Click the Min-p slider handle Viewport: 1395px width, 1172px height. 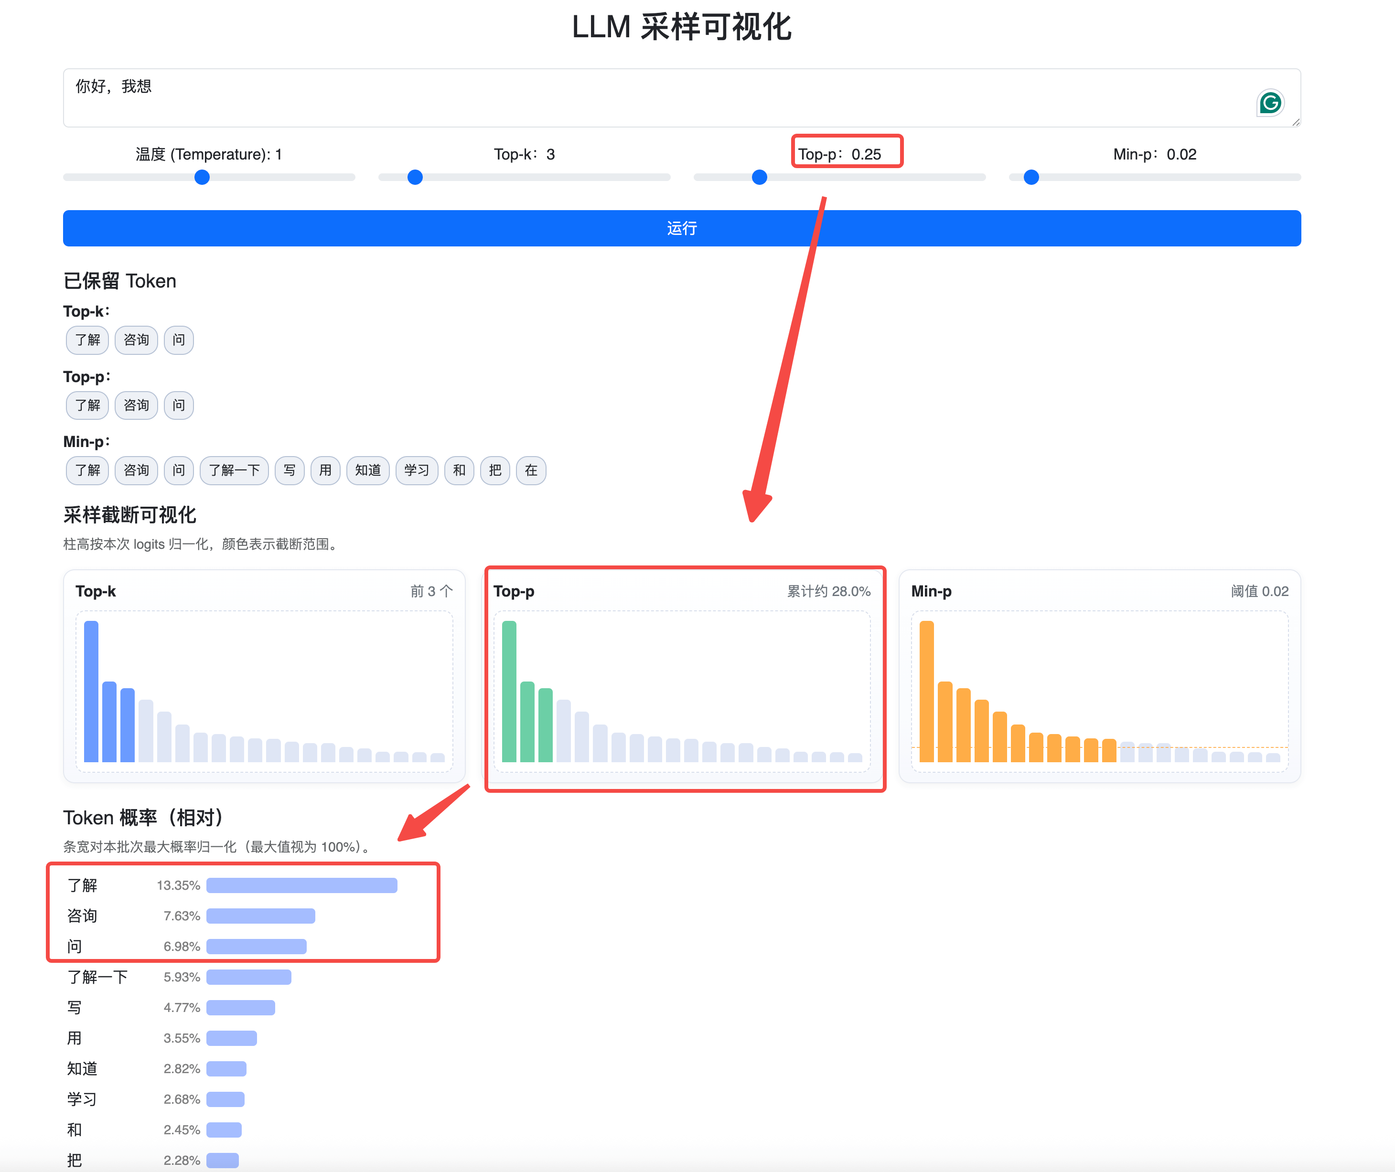point(1031,177)
